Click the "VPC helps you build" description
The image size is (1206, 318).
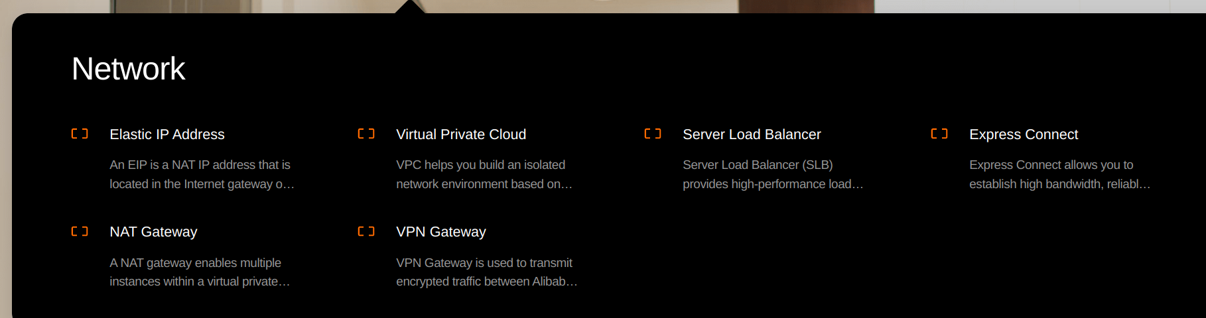(484, 174)
